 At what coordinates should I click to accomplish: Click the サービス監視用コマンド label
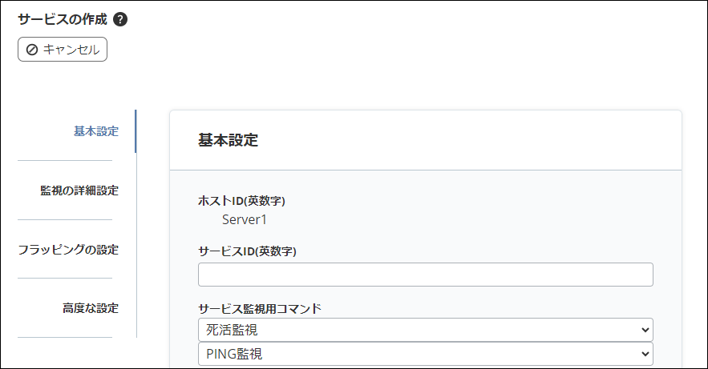pyautogui.click(x=259, y=309)
